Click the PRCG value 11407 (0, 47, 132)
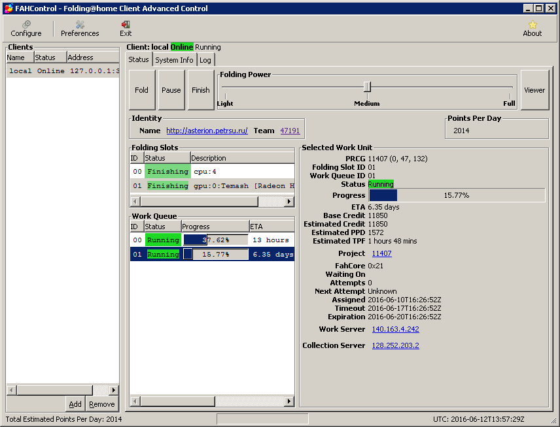Screen dimensions: 560x427 pyautogui.click(x=398, y=159)
